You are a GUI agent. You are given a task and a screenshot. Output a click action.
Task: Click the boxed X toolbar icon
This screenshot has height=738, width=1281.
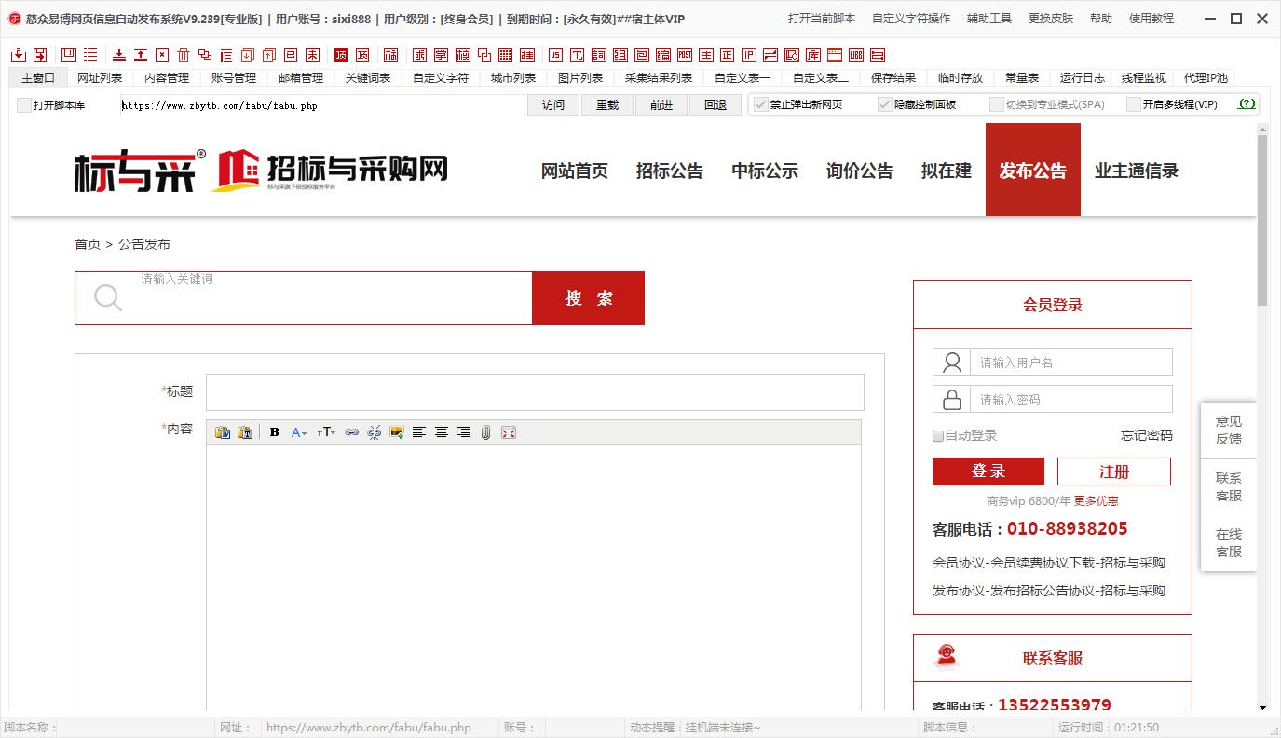pyautogui.click(x=162, y=55)
